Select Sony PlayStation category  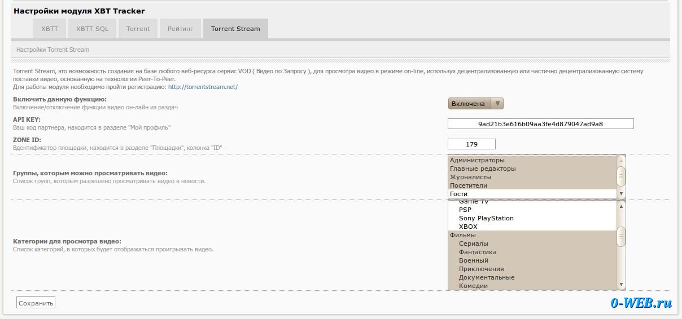[486, 218]
